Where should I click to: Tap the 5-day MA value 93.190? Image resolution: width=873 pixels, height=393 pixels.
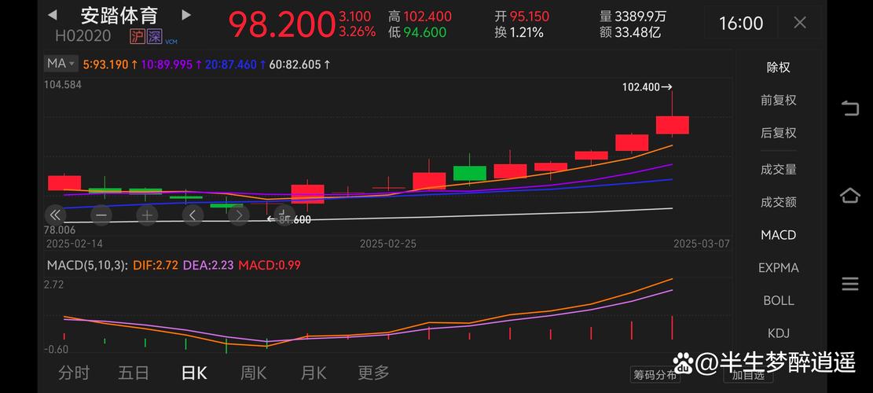point(110,64)
